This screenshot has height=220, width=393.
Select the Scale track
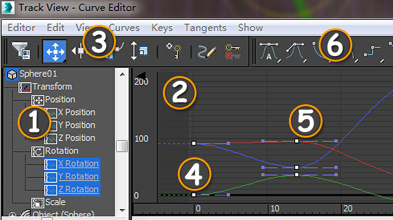pyautogui.click(x=55, y=202)
